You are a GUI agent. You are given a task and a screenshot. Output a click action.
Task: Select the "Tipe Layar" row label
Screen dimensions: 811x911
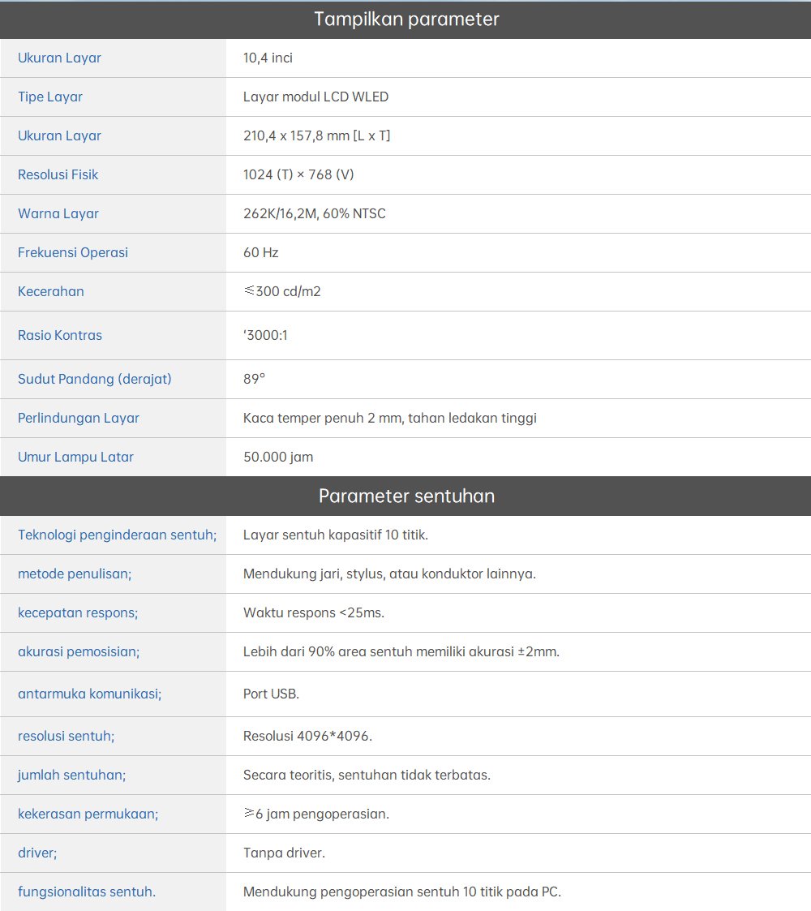tap(50, 97)
